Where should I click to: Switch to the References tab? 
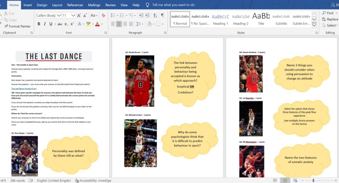point(75,5)
